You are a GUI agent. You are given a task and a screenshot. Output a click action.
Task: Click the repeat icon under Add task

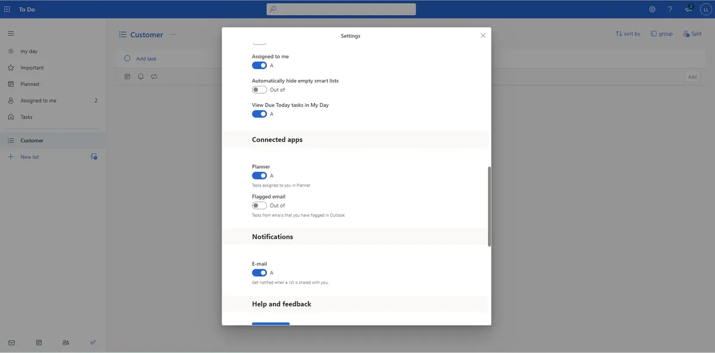coord(154,76)
